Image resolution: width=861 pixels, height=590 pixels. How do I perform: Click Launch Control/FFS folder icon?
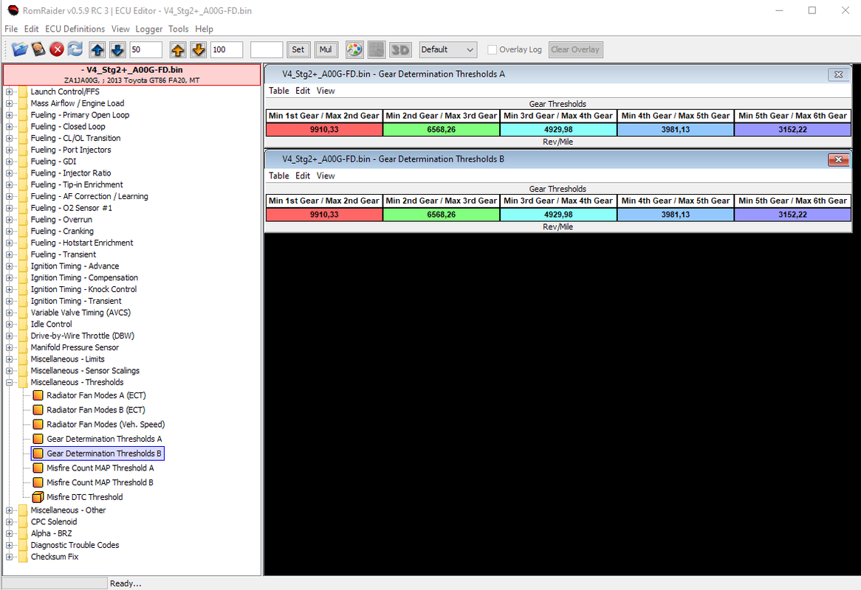point(23,91)
